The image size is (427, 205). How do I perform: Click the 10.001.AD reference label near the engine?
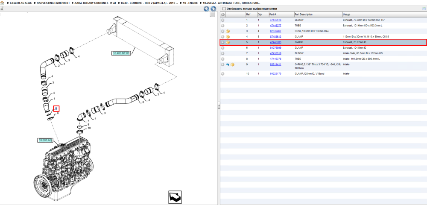point(45,140)
